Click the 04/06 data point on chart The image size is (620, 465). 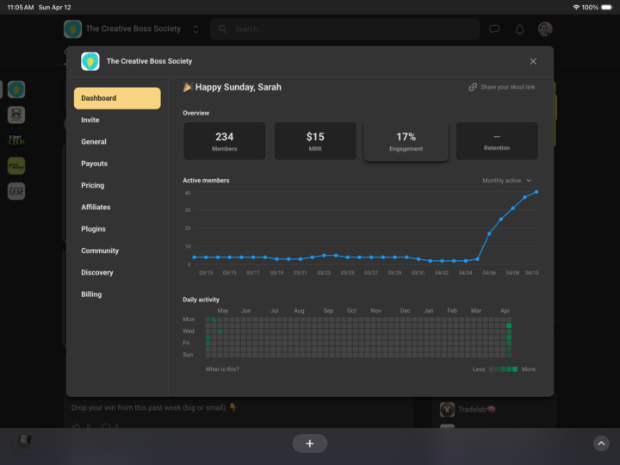489,233
